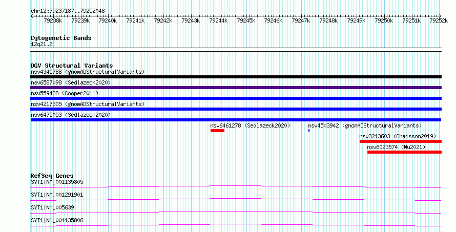Click the 79238k ruler tick label
The height and width of the screenshot is (232, 456).
coord(53,20)
